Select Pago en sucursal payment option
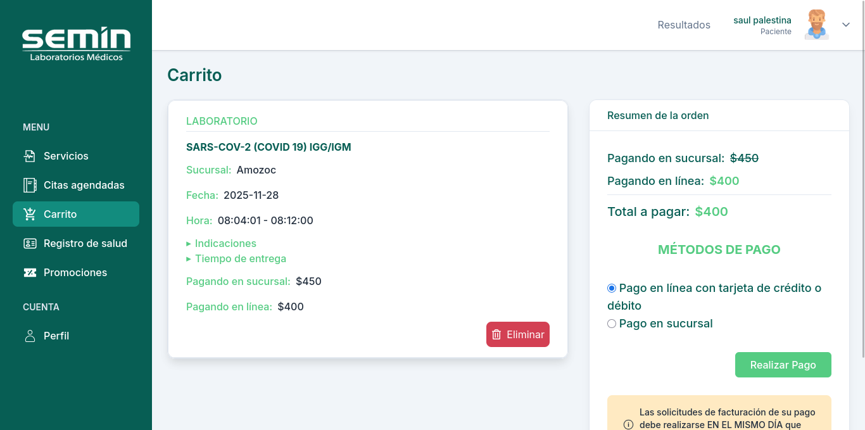 (x=612, y=324)
